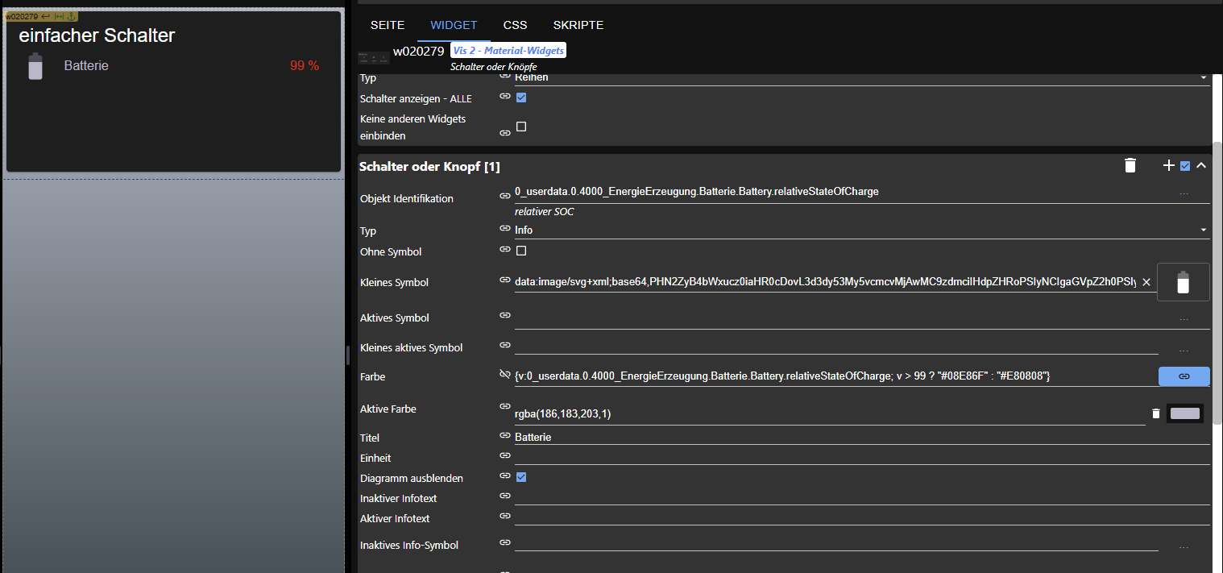Uncheck the Diagramm ausblenden checkbox
1223x573 pixels.
pyautogui.click(x=521, y=477)
